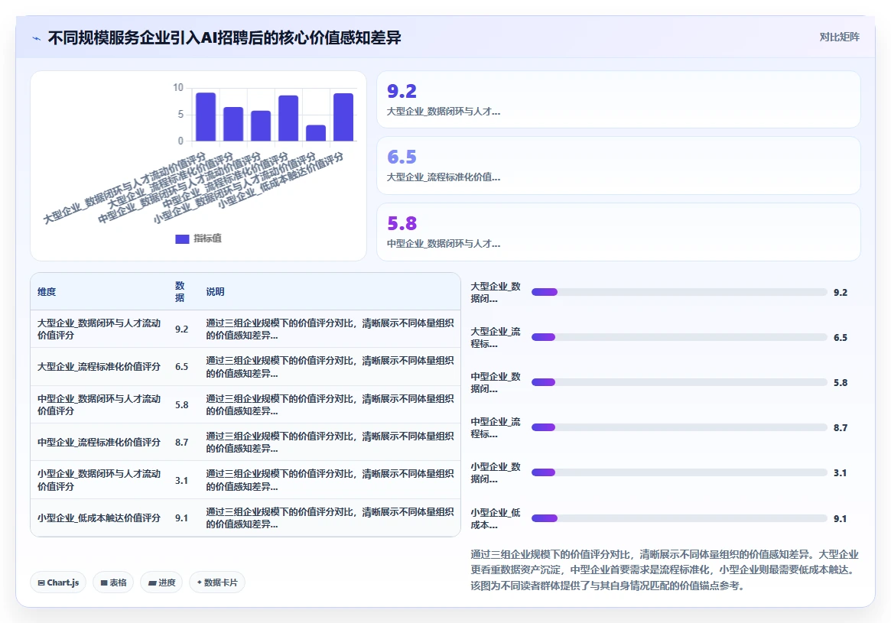Click the title icon beside the heading
The image size is (891, 623).
coord(37,39)
